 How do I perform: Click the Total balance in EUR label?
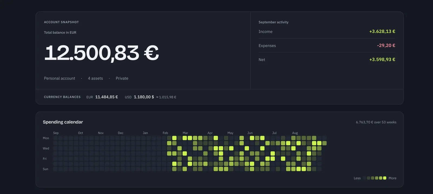(60, 32)
